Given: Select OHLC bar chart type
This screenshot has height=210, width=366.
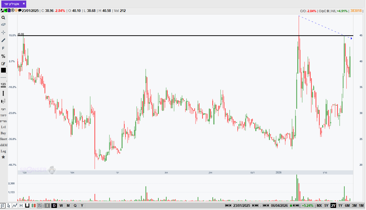Looking at the screenshot, I should pos(9,205).
